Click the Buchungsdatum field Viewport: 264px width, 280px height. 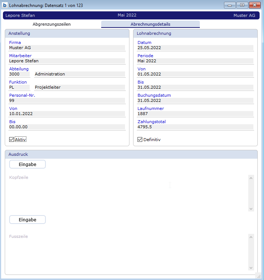pyautogui.click(x=195, y=100)
